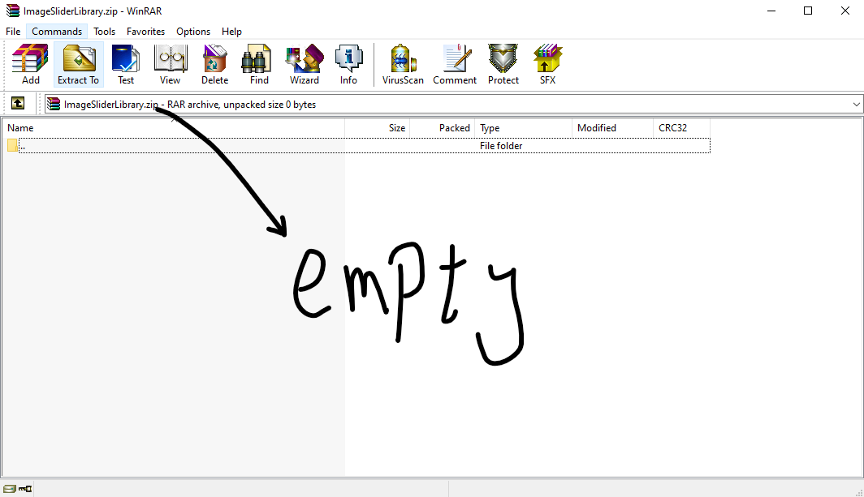This screenshot has width=864, height=497.
Task: Go up one folder level
Action: (x=18, y=104)
